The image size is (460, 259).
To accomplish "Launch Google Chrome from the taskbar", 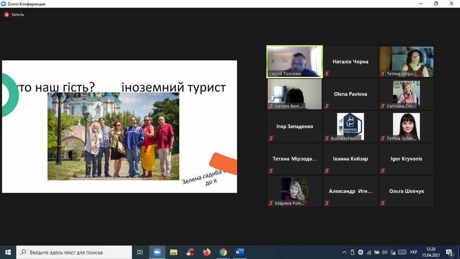I will coord(223,252).
